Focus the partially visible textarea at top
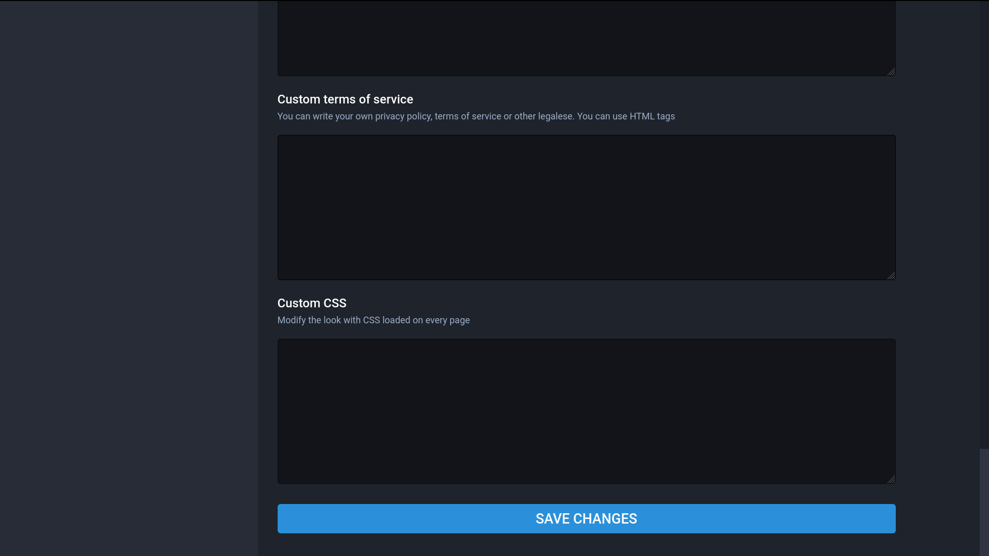The height and width of the screenshot is (556, 989). pyautogui.click(x=586, y=37)
